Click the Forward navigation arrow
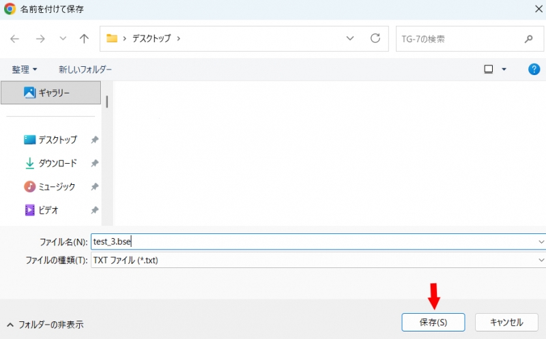This screenshot has height=339, width=546. tap(40, 39)
